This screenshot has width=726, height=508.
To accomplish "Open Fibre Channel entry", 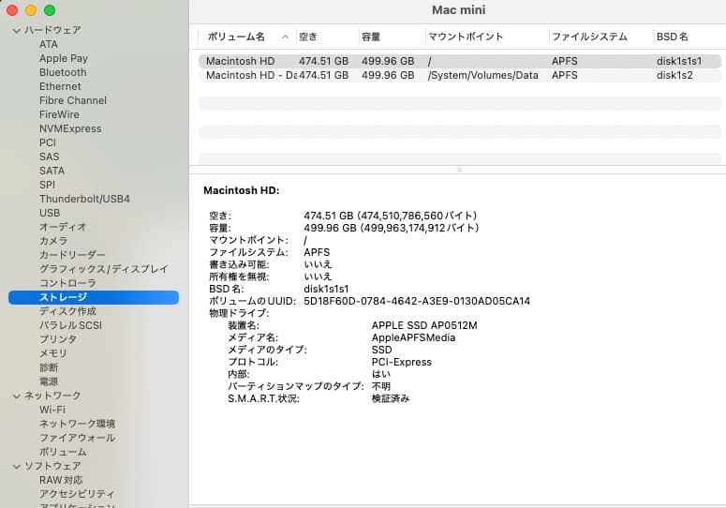I will [73, 100].
